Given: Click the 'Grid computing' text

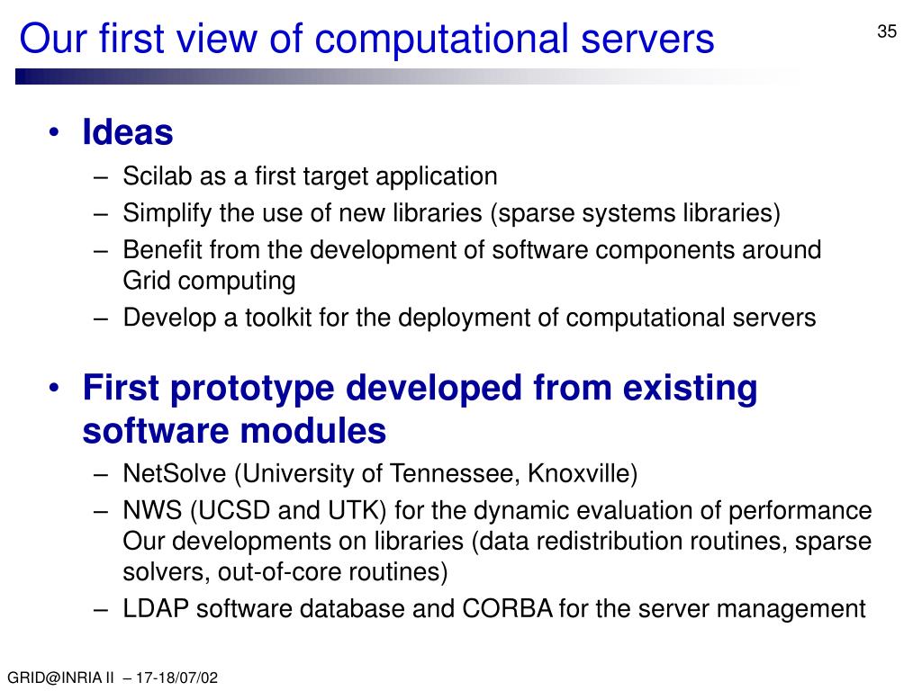Looking at the screenshot, I should (209, 281).
